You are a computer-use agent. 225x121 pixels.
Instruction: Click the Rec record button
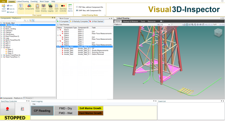[x=7, y=109]
